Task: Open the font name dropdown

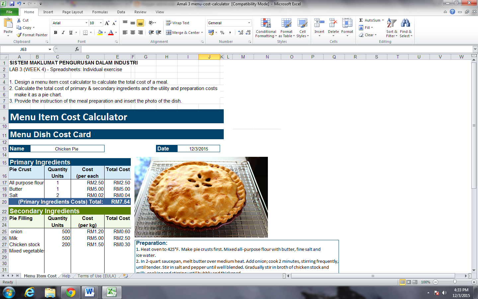Action: pyautogui.click(x=87, y=23)
